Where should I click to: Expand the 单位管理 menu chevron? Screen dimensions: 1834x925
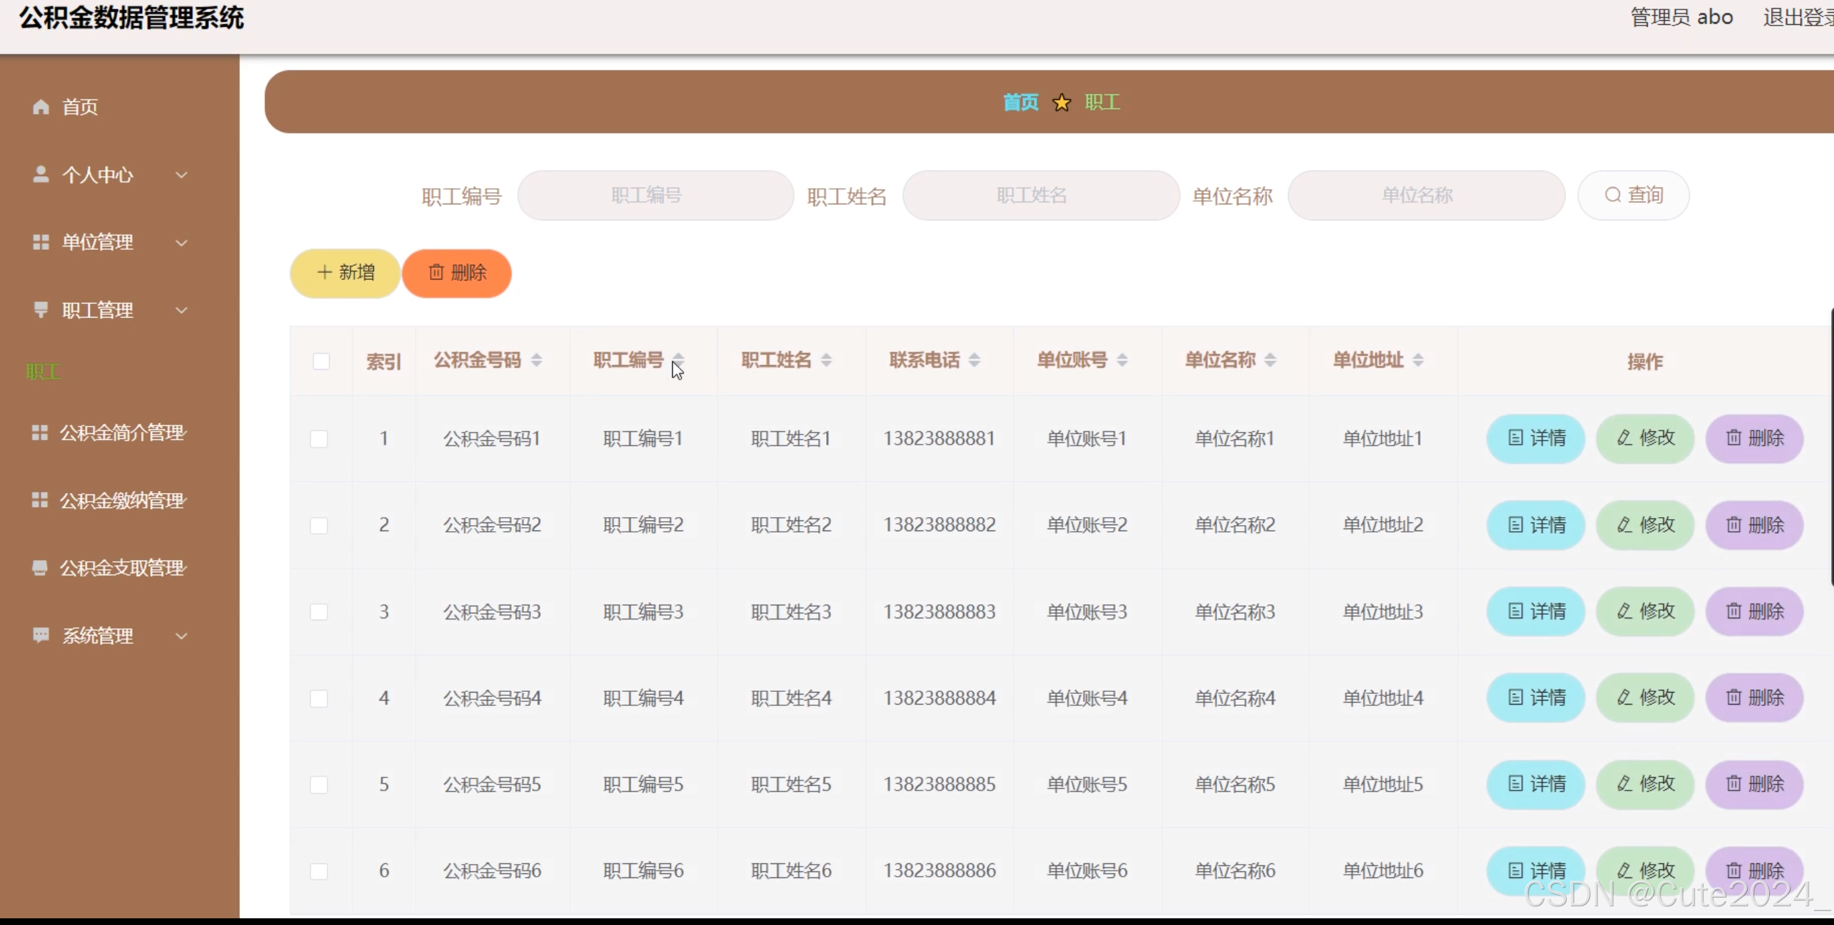182,242
